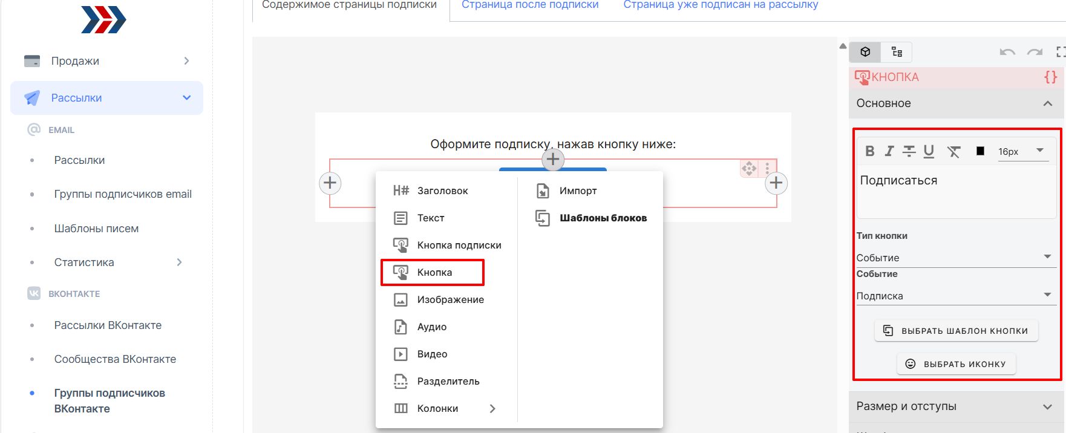Viewport: 1066px width, 433px height.
Task: Open Сообщества ВКонтакте in sidebar
Action: point(115,359)
